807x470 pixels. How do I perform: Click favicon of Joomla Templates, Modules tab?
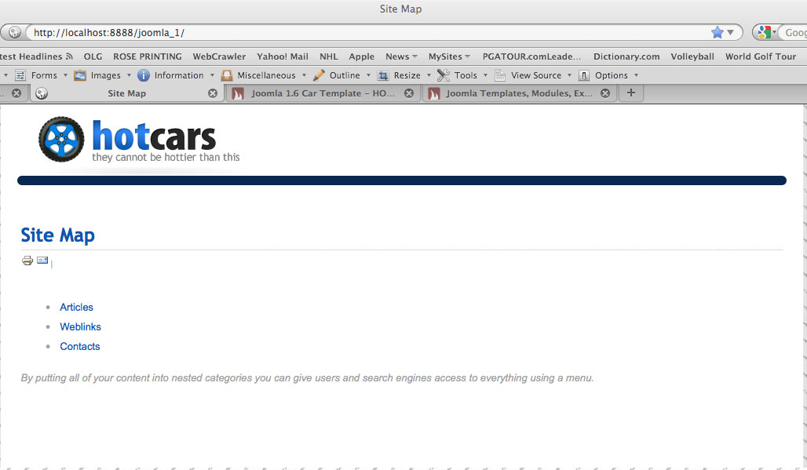(x=434, y=93)
